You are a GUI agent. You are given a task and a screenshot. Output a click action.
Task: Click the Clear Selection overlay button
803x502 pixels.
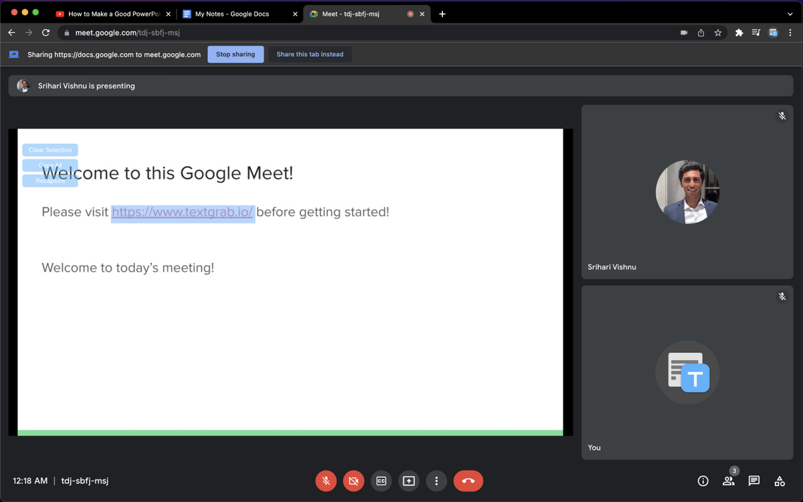pyautogui.click(x=50, y=150)
